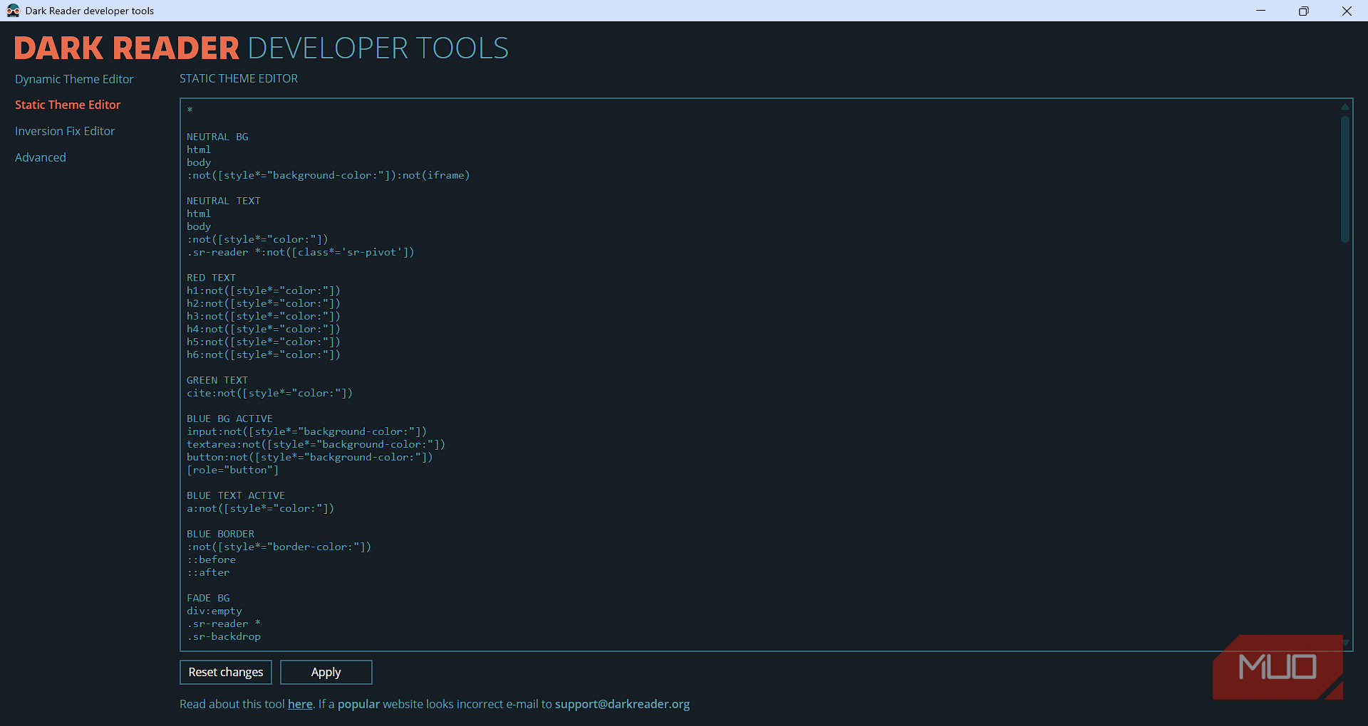Click the :not border-color selector line
The image size is (1368, 726).
point(279,547)
